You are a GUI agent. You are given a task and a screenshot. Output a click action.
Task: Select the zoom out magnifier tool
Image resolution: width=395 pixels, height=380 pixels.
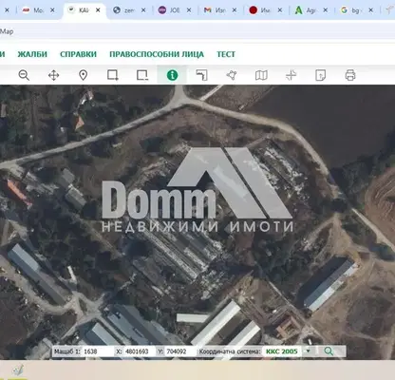(24, 75)
